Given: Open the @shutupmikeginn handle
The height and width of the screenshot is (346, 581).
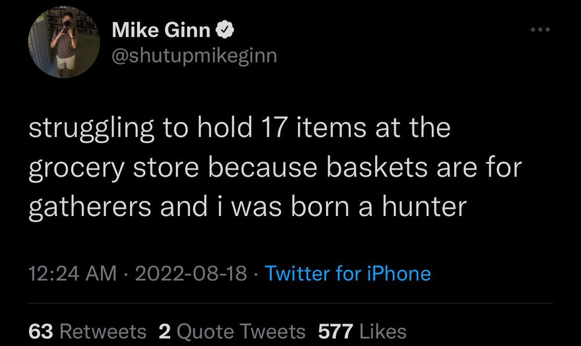Looking at the screenshot, I should (195, 56).
